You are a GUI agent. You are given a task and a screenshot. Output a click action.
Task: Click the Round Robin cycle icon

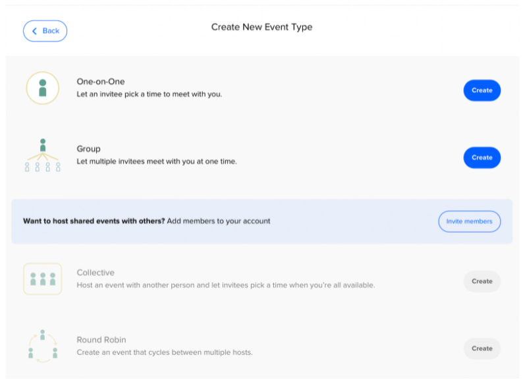click(x=43, y=346)
